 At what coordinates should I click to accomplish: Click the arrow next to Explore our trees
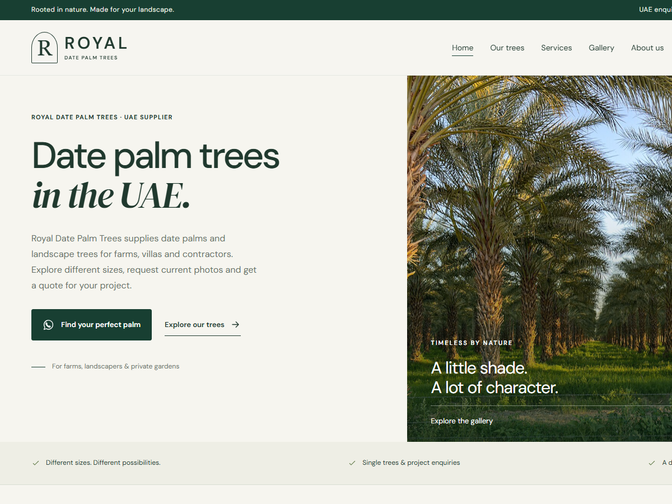(x=235, y=324)
